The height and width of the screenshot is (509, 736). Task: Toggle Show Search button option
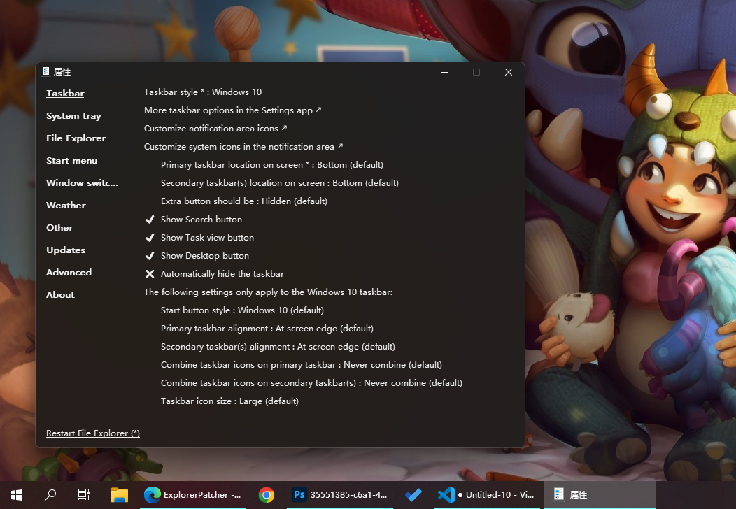201,220
